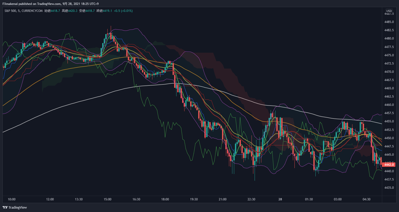Click the 4452.5 price axis label
The height and width of the screenshot is (212, 399).
tap(389, 130)
